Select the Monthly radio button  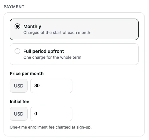coord(17,26)
